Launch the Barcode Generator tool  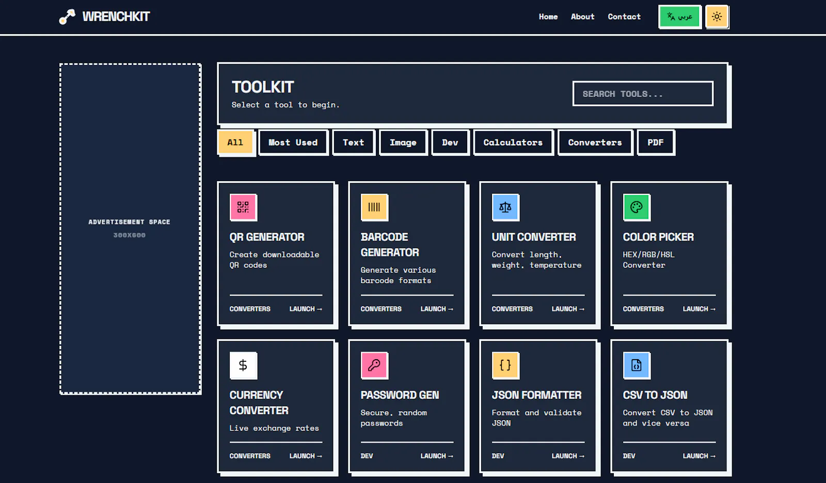tap(437, 309)
